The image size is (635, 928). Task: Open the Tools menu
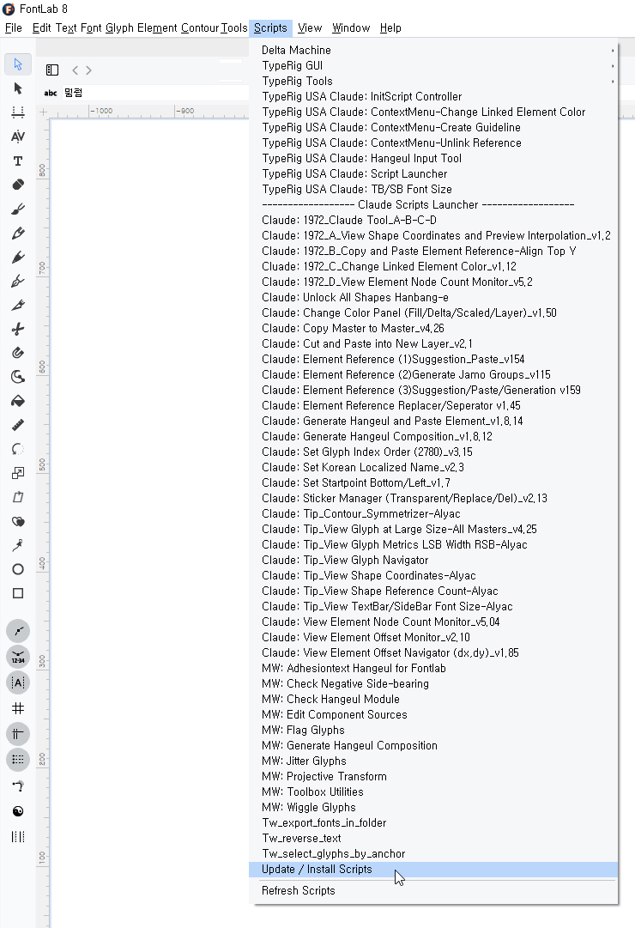234,27
